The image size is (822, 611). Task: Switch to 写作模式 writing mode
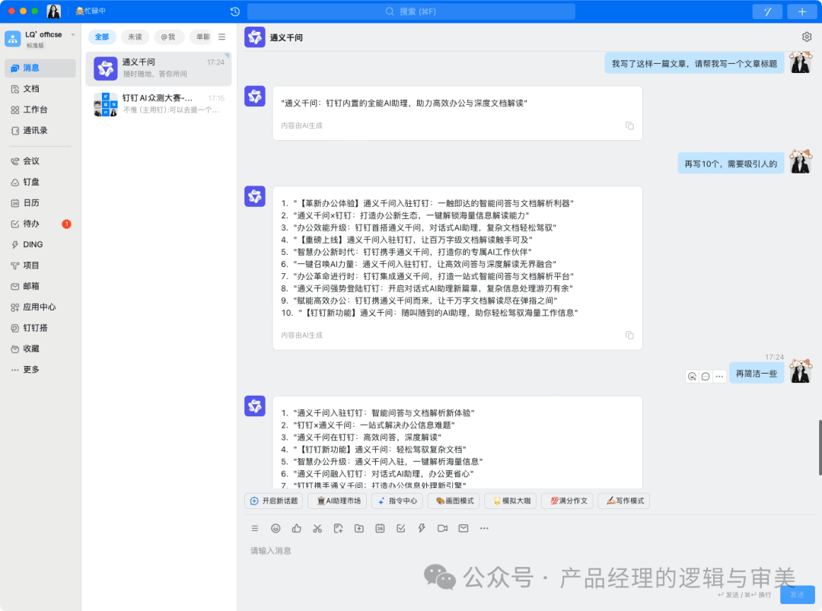[624, 501]
